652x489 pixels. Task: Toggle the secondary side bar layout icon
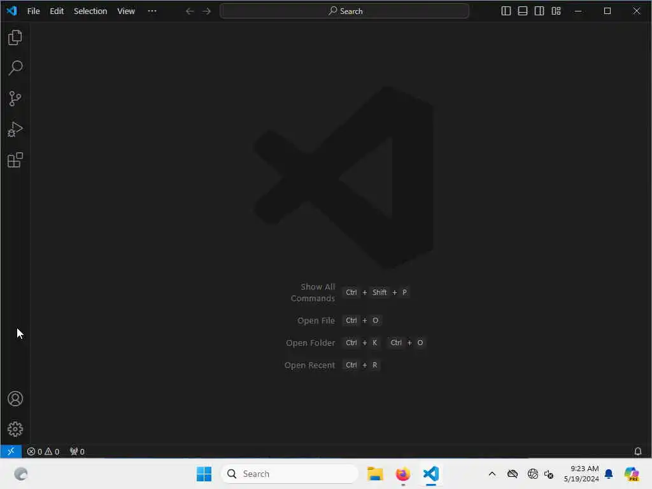[539, 11]
